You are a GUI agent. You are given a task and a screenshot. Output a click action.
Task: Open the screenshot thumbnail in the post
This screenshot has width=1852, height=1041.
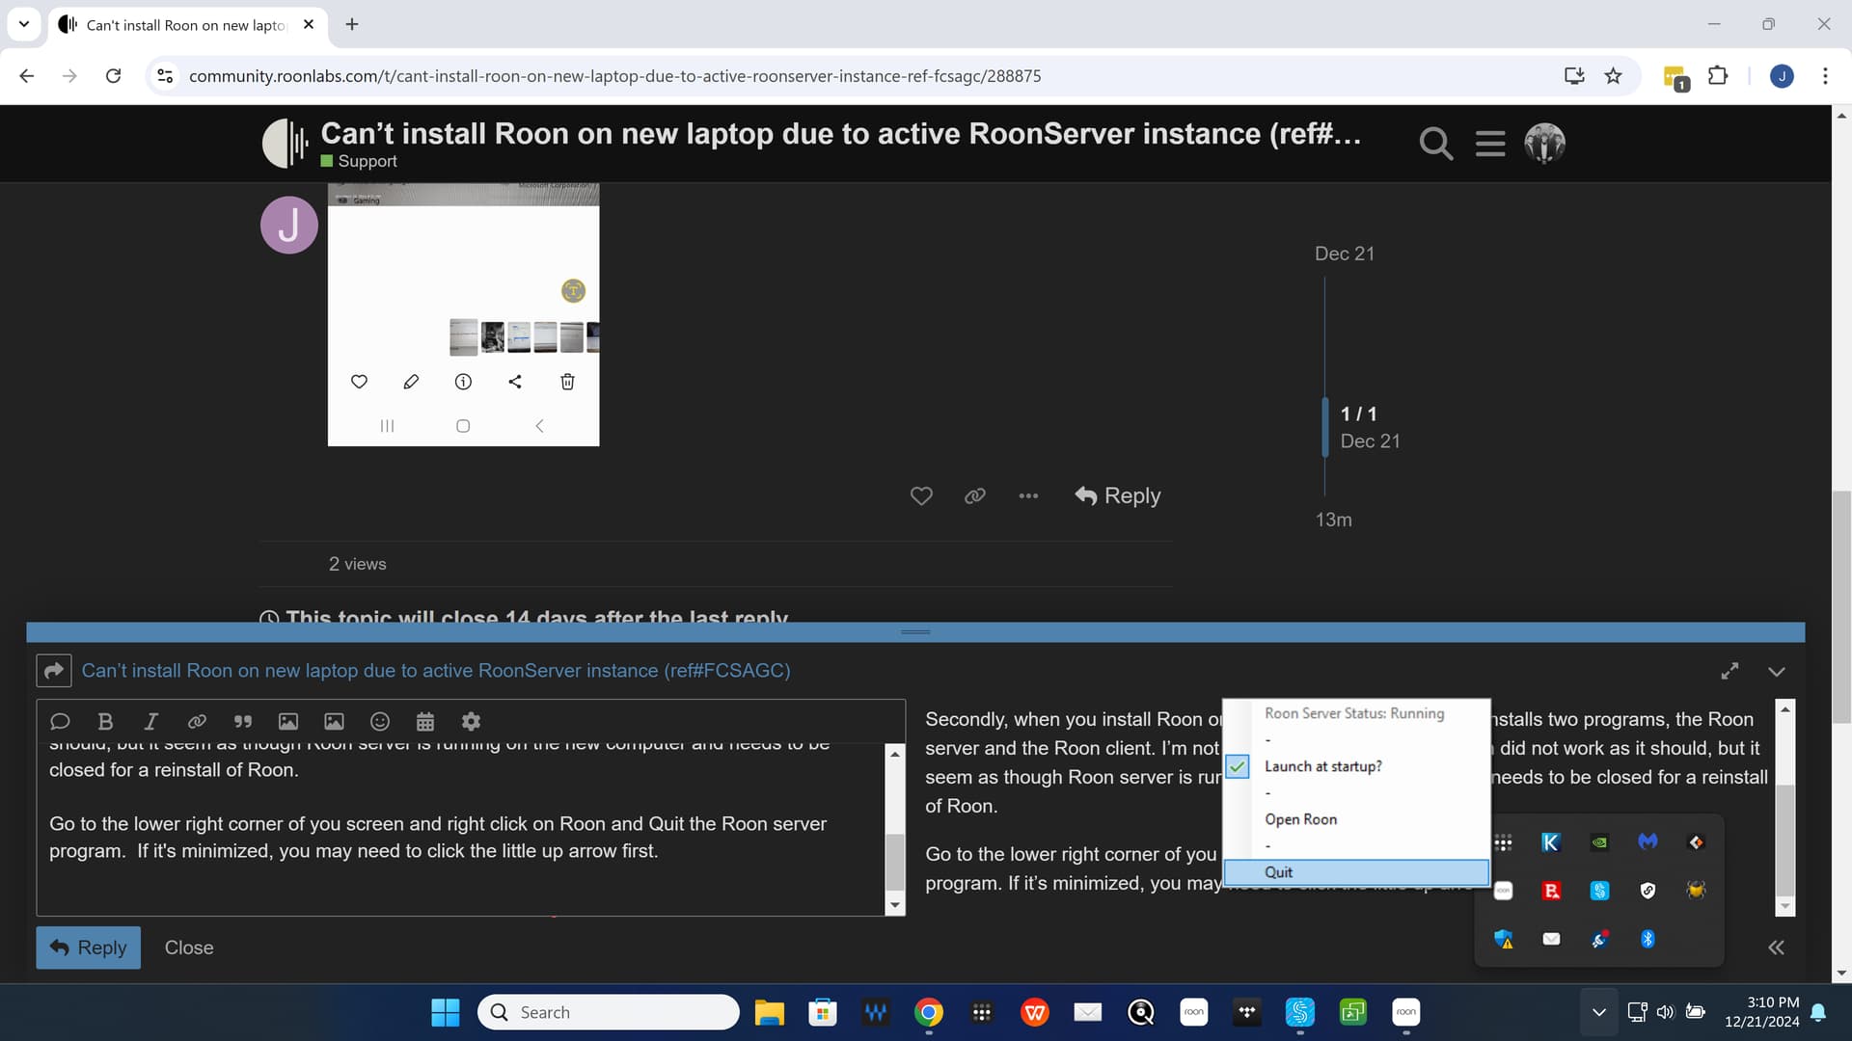[x=463, y=314]
